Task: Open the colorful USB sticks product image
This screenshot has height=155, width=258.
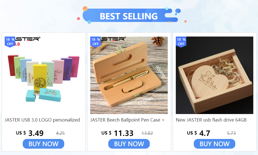Action: [x=43, y=75]
